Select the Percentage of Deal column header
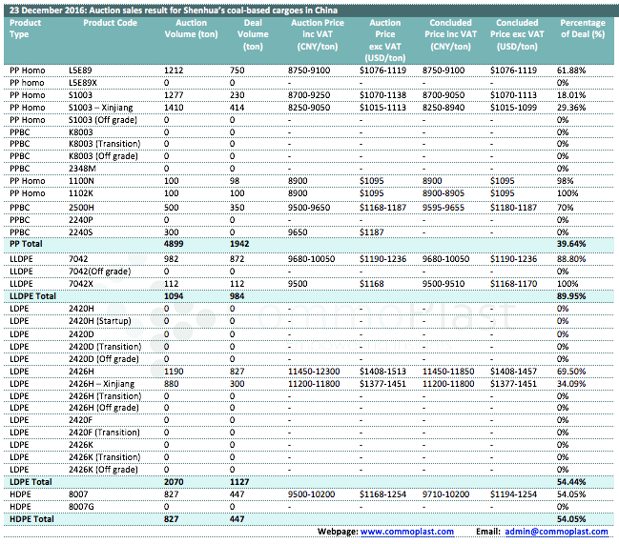Image resolution: width=619 pixels, height=544 pixels. click(583, 28)
